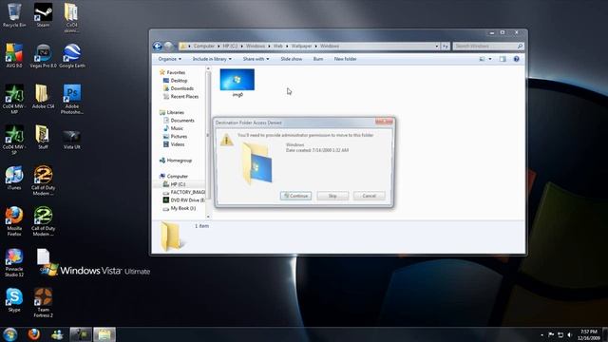Open Mozilla Firefox desktop shortcut
Image resolution: width=608 pixels, height=342 pixels.
click(x=14, y=221)
